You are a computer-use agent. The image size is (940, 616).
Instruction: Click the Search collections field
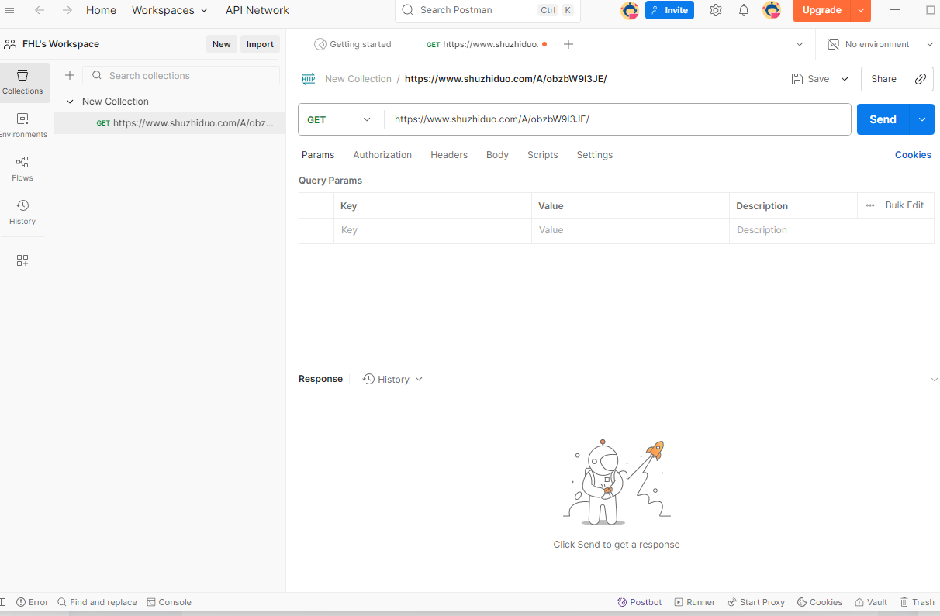(181, 75)
